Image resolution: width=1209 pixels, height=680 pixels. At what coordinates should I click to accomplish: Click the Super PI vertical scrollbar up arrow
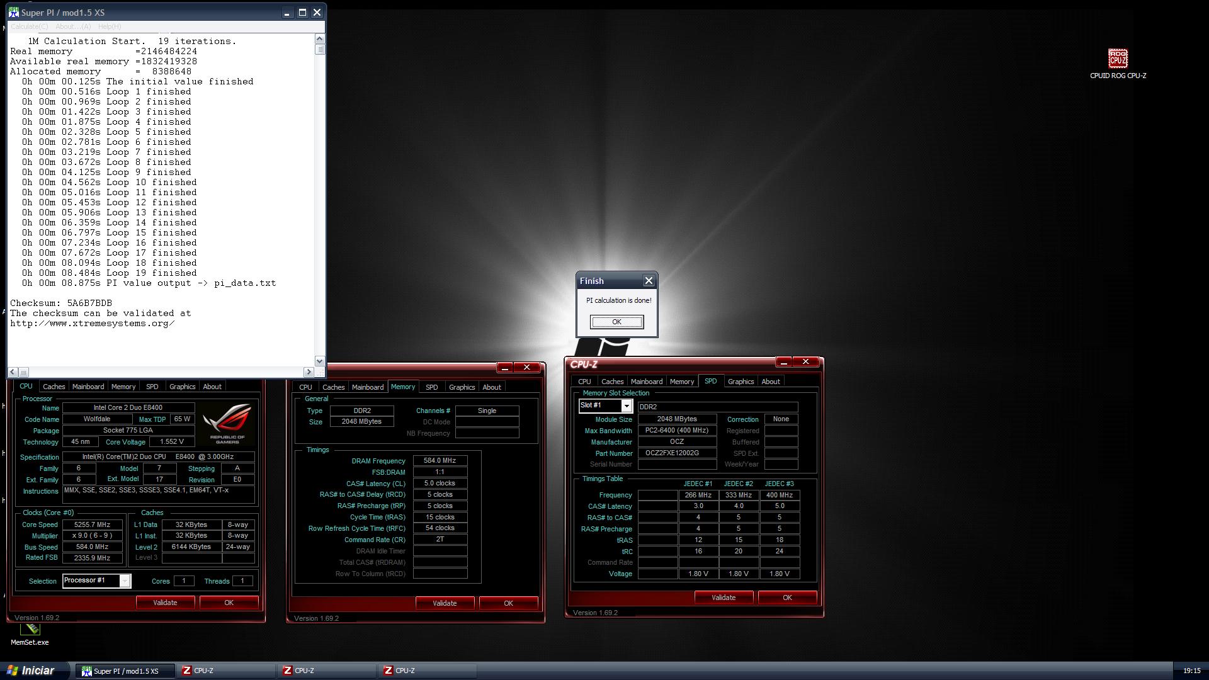click(x=320, y=38)
